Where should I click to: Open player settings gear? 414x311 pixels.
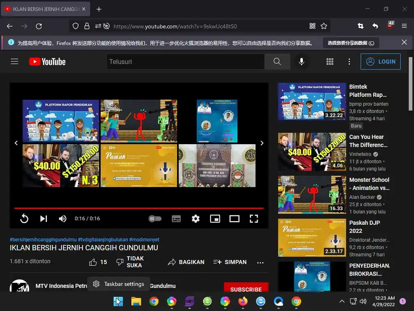pos(196,219)
